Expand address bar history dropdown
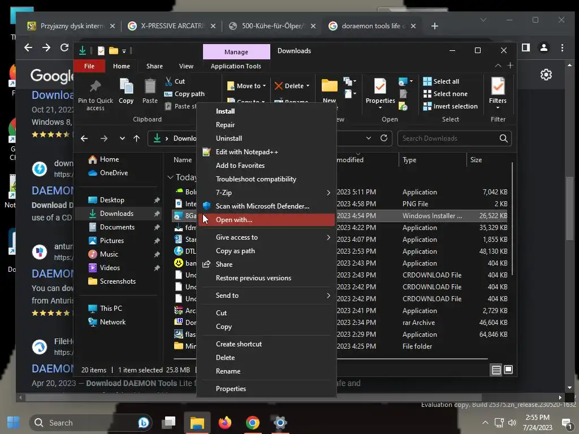Viewport: 579px width, 434px height. (369, 138)
